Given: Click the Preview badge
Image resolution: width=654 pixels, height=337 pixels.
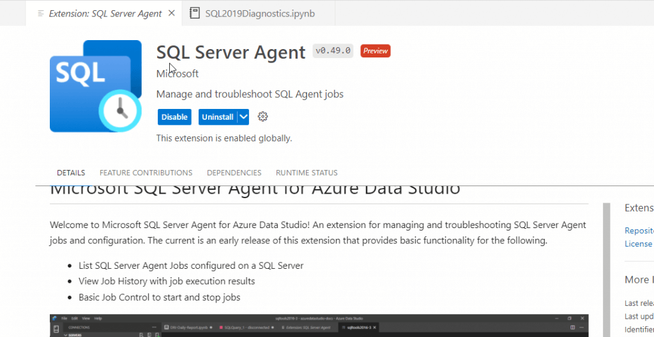Looking at the screenshot, I should point(376,51).
